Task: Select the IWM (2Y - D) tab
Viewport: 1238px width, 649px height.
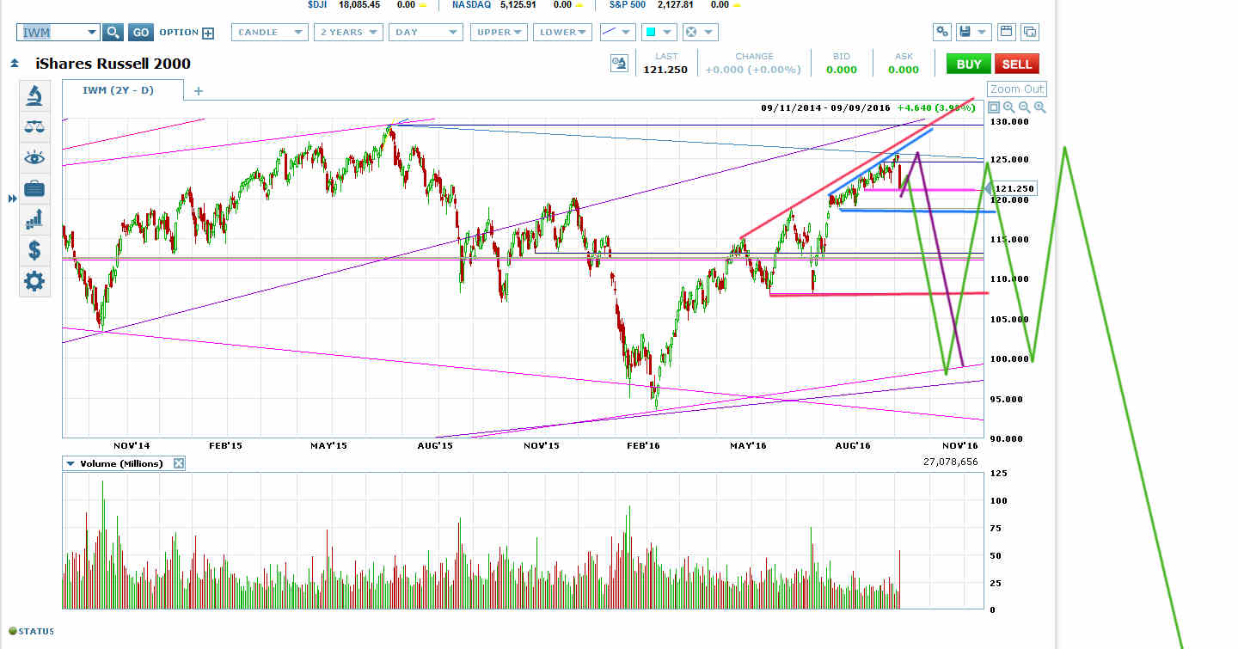Action: 122,90
